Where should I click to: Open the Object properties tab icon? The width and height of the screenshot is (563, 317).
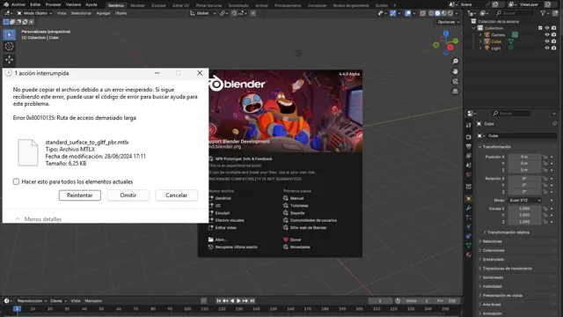pos(469,198)
